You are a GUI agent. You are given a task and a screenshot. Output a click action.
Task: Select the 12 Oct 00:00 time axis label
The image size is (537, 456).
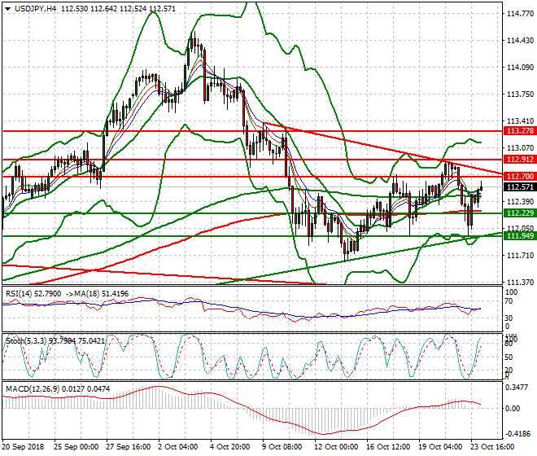pyautogui.click(x=336, y=447)
